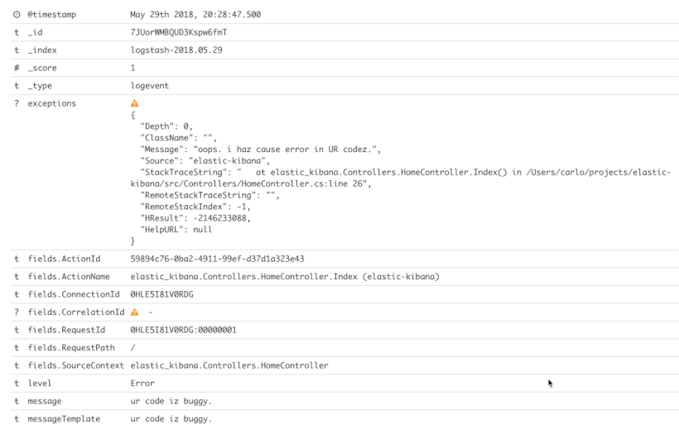The width and height of the screenshot is (679, 443).
Task: Click the number type icon beside _score
Action: [17, 68]
